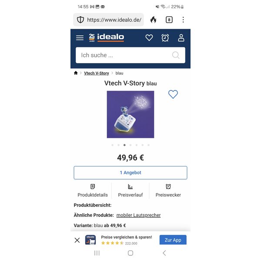This screenshot has width=261, height=261.
Task: Open user account profile icon
Action: point(181,38)
